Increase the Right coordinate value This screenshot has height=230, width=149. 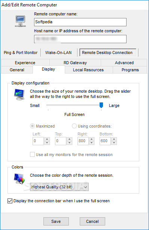point(92,139)
